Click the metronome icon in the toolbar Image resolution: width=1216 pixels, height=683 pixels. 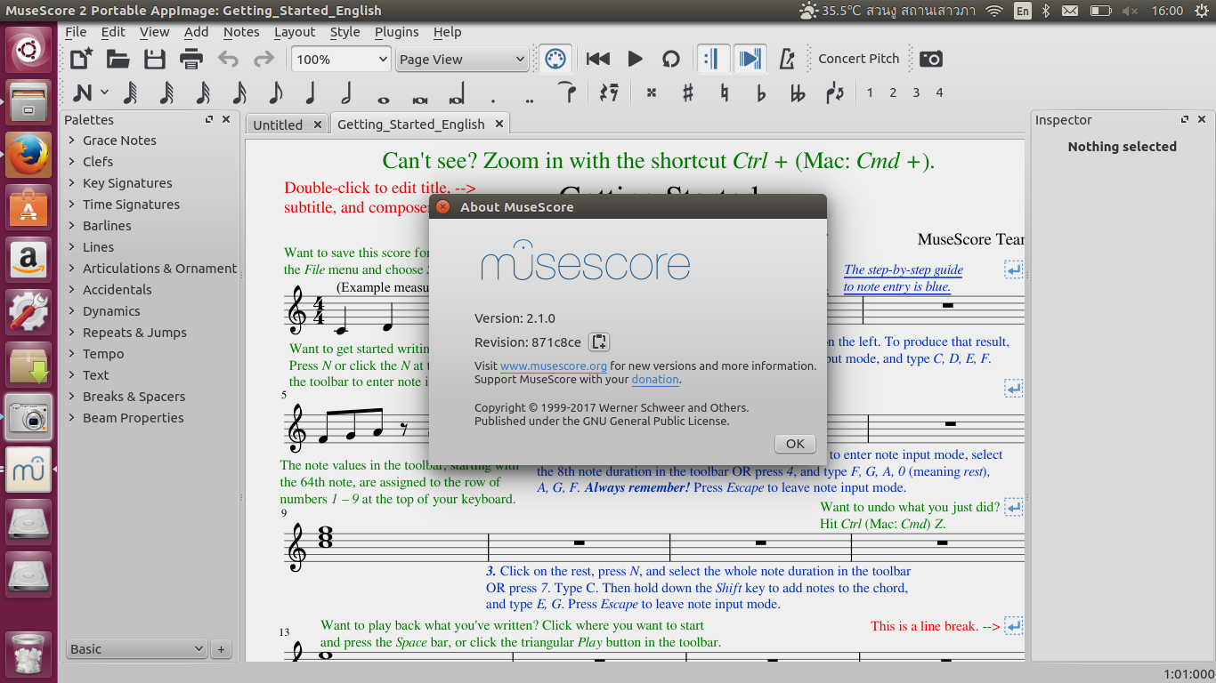pyautogui.click(x=788, y=59)
